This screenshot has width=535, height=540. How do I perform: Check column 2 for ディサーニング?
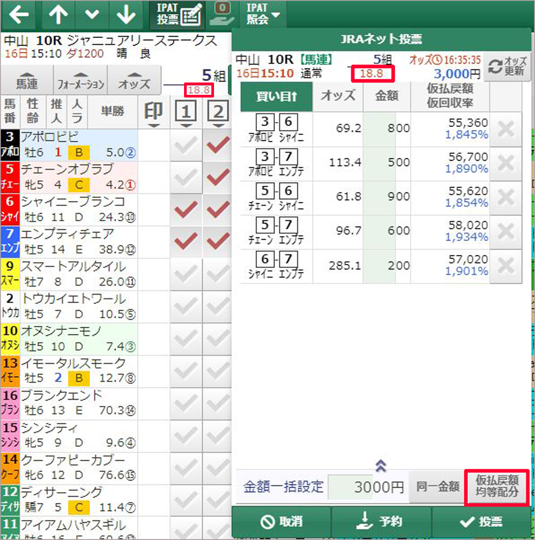click(218, 500)
